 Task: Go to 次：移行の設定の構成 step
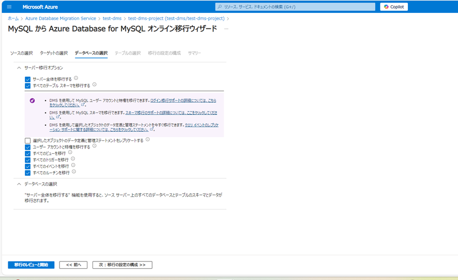[x=122, y=265]
